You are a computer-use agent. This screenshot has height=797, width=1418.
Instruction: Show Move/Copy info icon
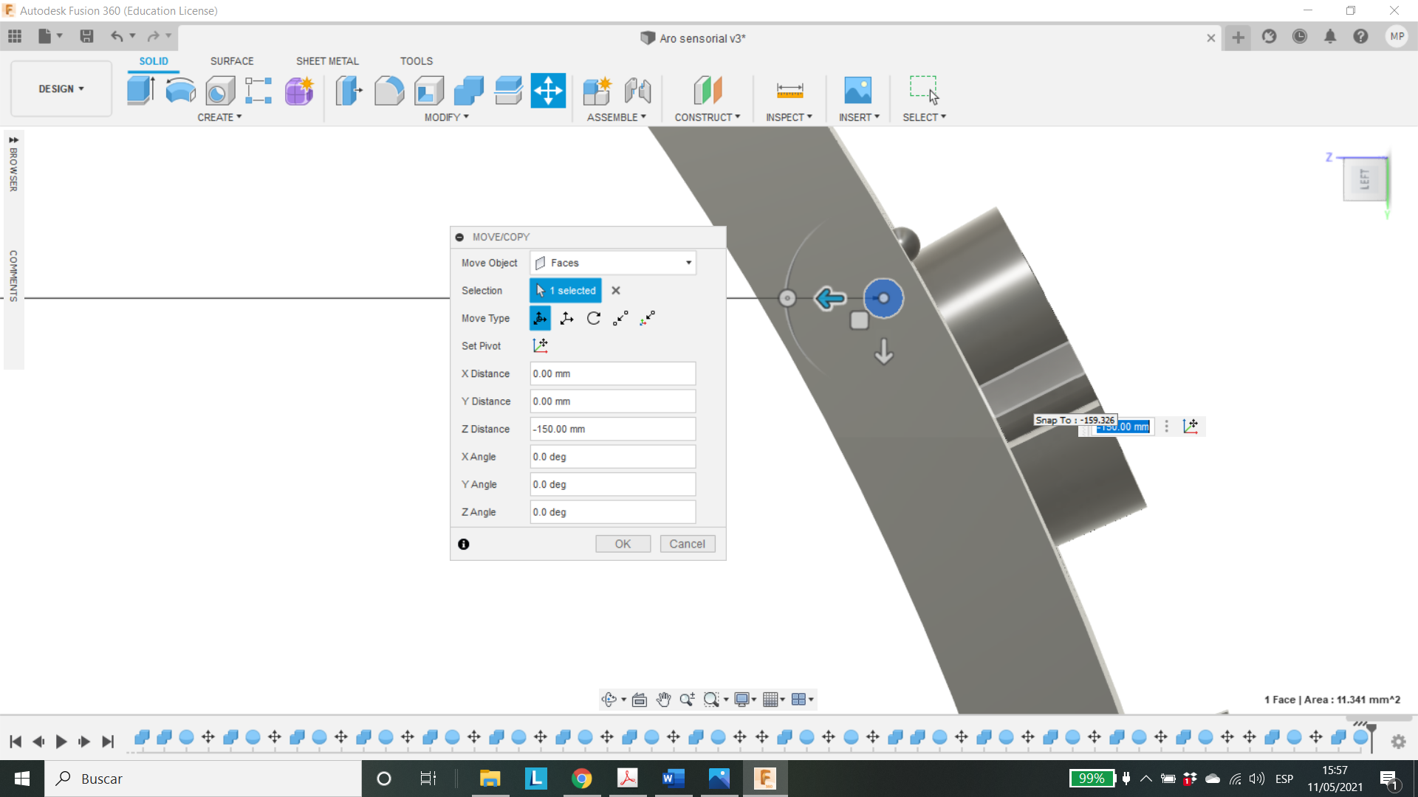coord(463,544)
